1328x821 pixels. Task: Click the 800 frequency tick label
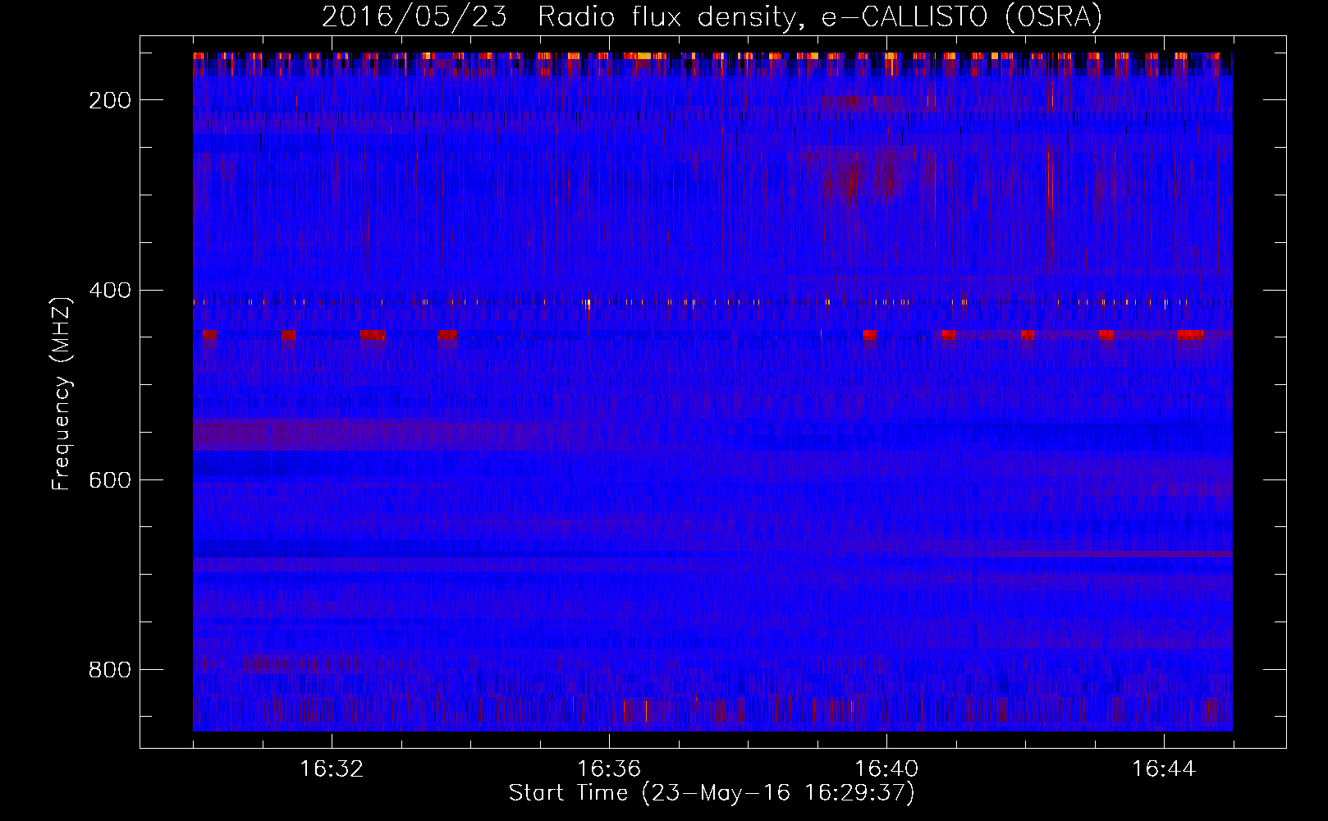(x=109, y=670)
